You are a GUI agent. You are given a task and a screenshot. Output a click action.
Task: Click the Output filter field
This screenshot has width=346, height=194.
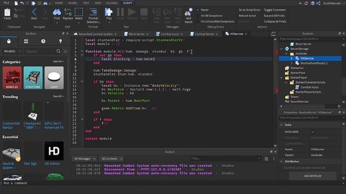(x=225, y=158)
